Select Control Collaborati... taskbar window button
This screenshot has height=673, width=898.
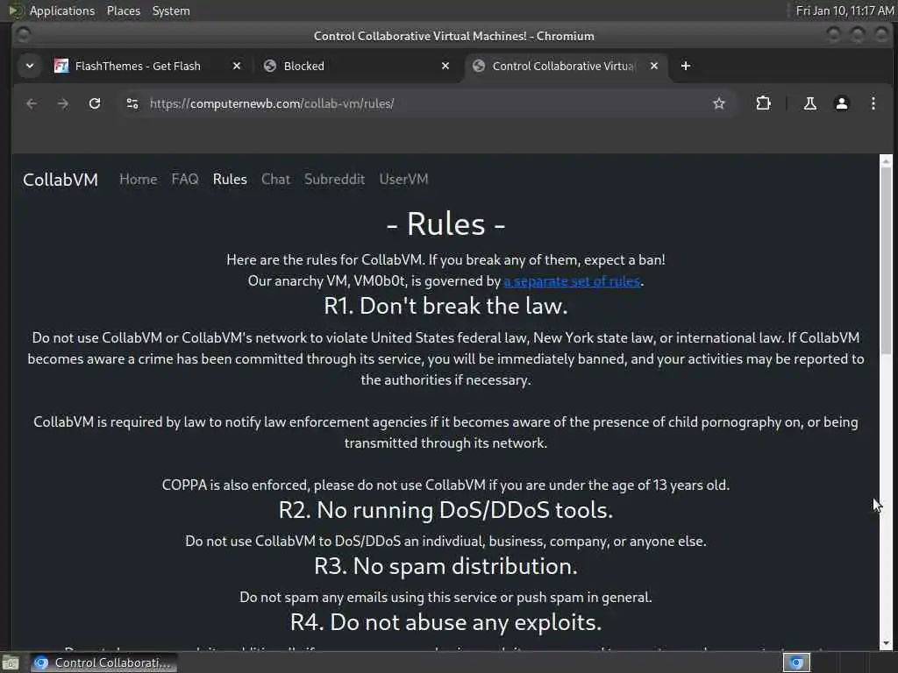coord(103,662)
